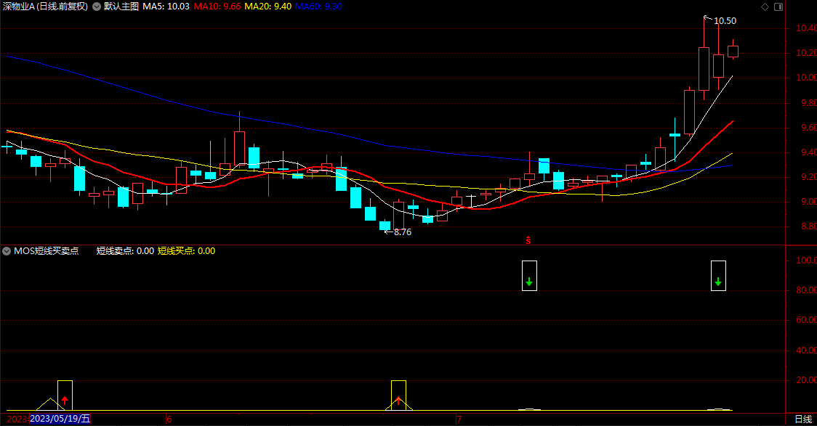
Task: Open the dropdown next to 深物业A title
Action: point(97,7)
